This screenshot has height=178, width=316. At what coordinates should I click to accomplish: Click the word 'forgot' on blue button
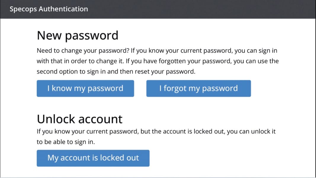coord(175,89)
